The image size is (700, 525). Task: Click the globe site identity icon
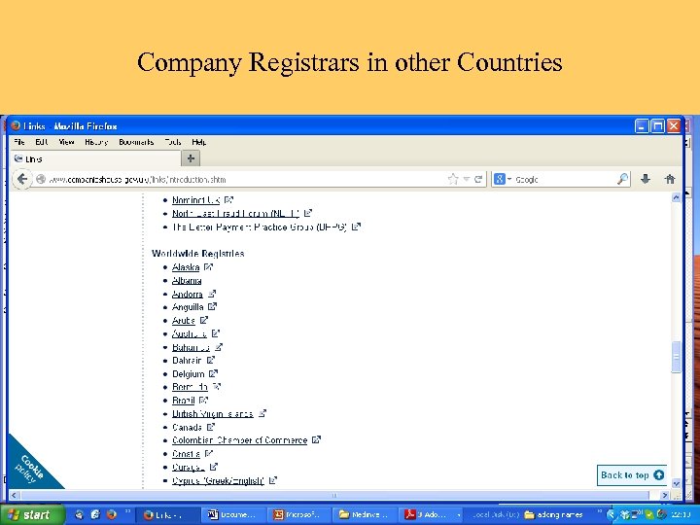coord(41,180)
